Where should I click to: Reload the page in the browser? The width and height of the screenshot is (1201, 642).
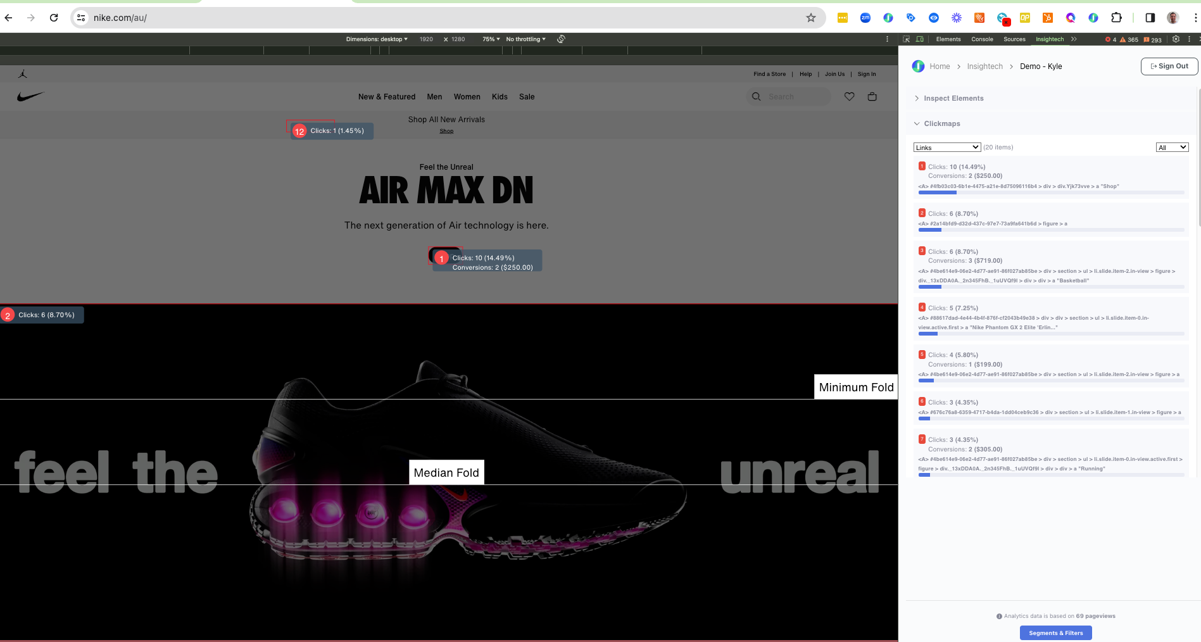tap(54, 18)
